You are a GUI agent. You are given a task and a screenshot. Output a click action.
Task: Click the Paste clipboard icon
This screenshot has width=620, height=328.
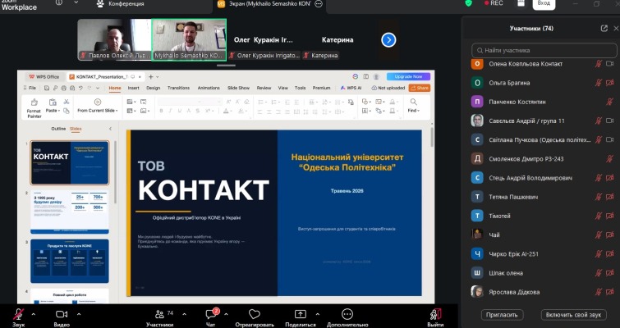[53, 102]
